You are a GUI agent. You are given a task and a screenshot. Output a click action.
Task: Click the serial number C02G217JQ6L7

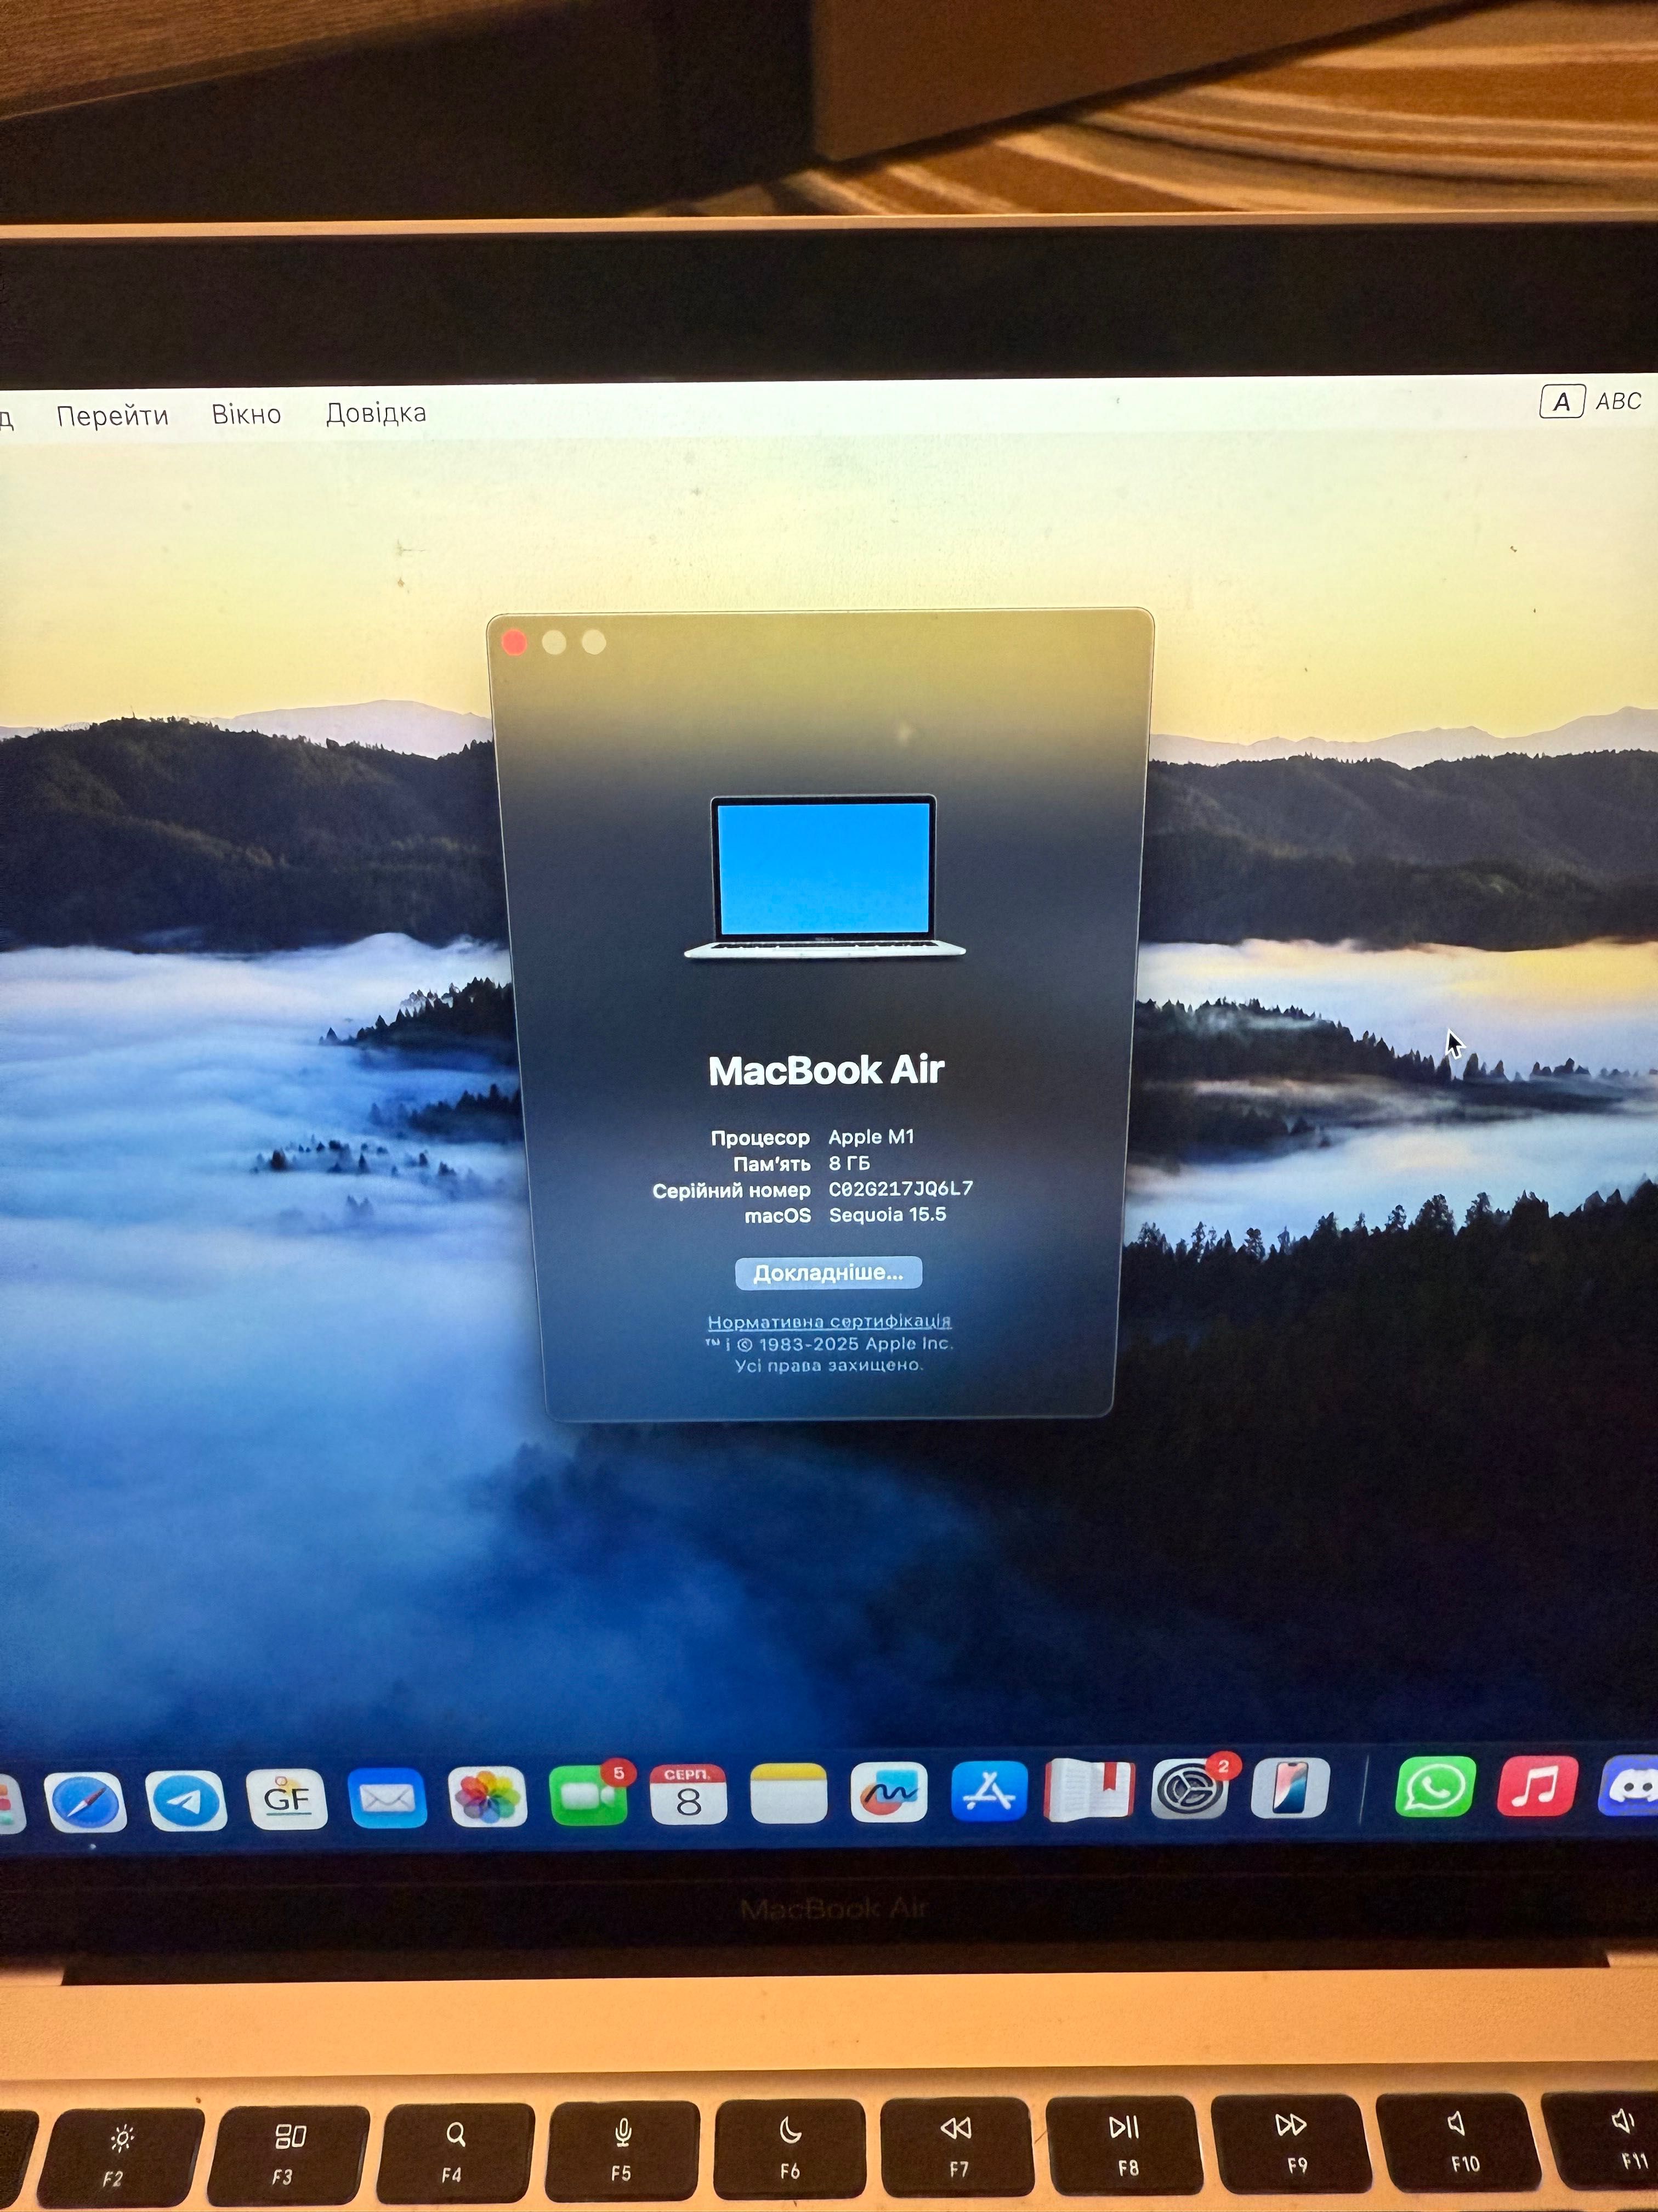900,1188
